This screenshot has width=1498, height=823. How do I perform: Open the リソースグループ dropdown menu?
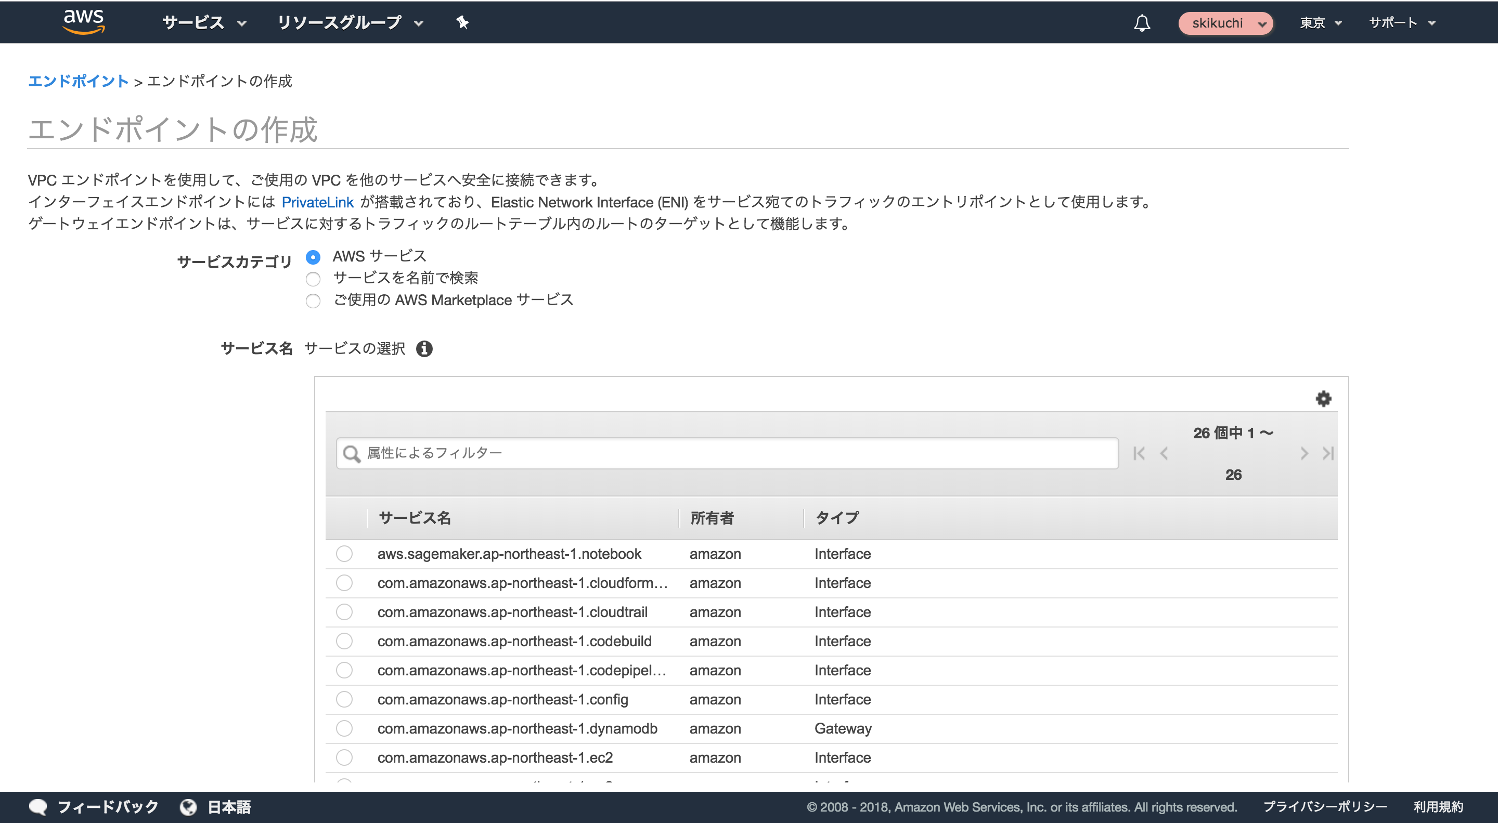351,23
